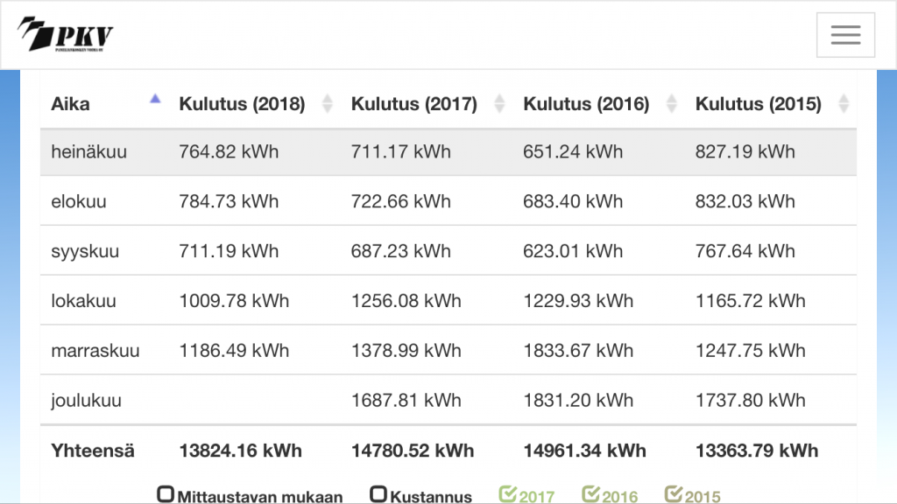Toggle sort arrows on Kulutus (2016)
Image resolution: width=897 pixels, height=504 pixels.
click(x=671, y=104)
